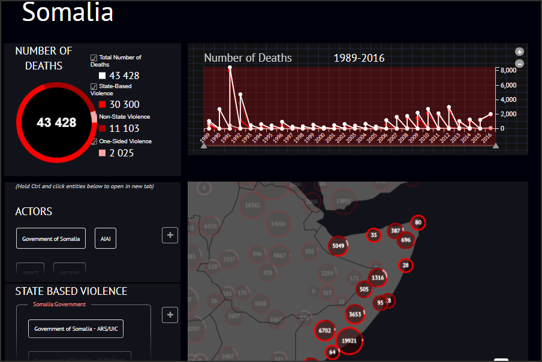The image size is (542, 362).
Task: Click the 1989 start handle of year range
Action: (204, 145)
